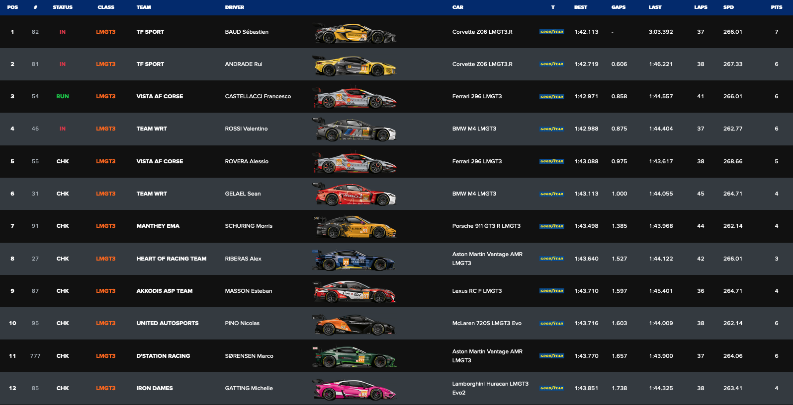Click car name Porsche 911 GT3 R LMGT3

coord(486,226)
